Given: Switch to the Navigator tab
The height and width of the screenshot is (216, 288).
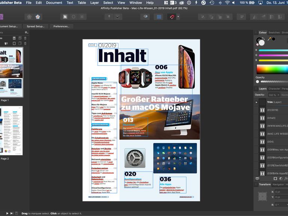Looking at the screenshot, I should (x=278, y=185).
